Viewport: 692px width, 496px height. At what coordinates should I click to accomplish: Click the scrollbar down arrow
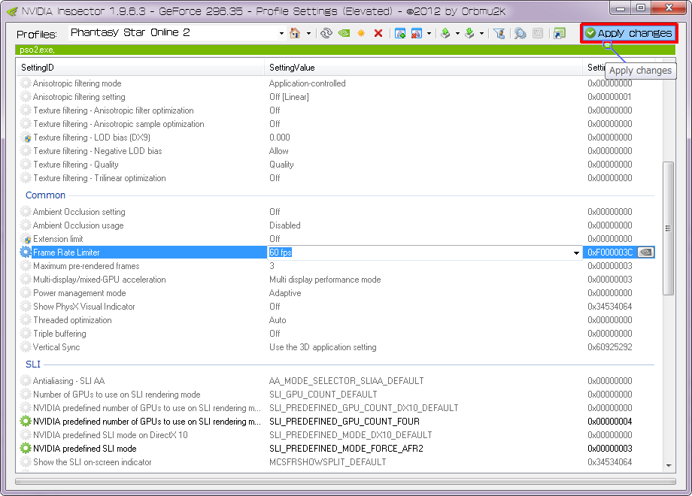[668, 466]
